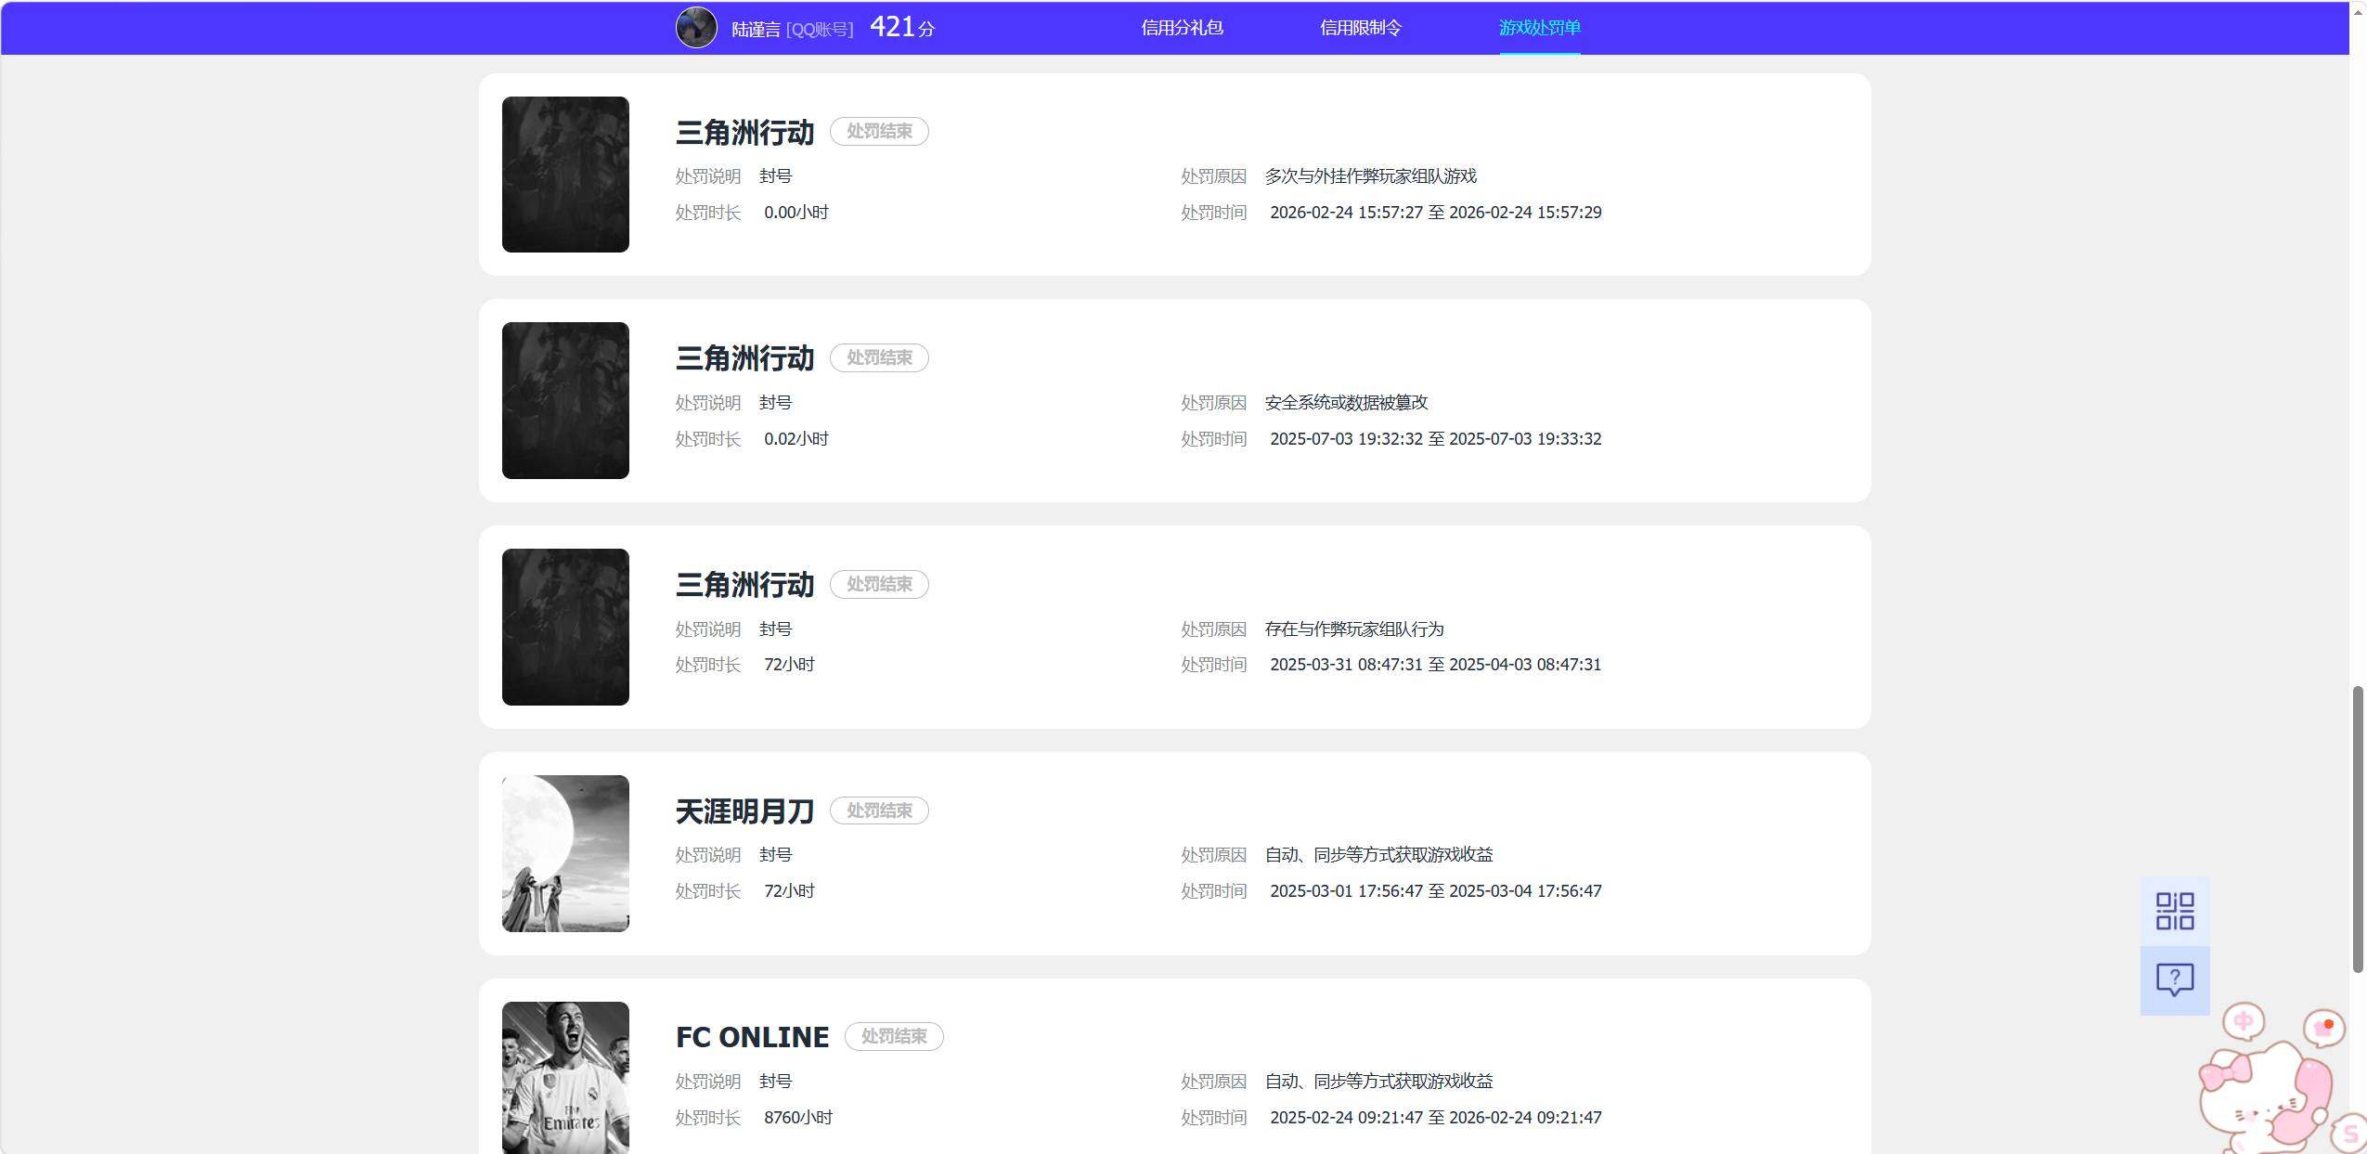
Task: Click 处罚结束 badge on 0.00小时 card
Action: point(879,131)
